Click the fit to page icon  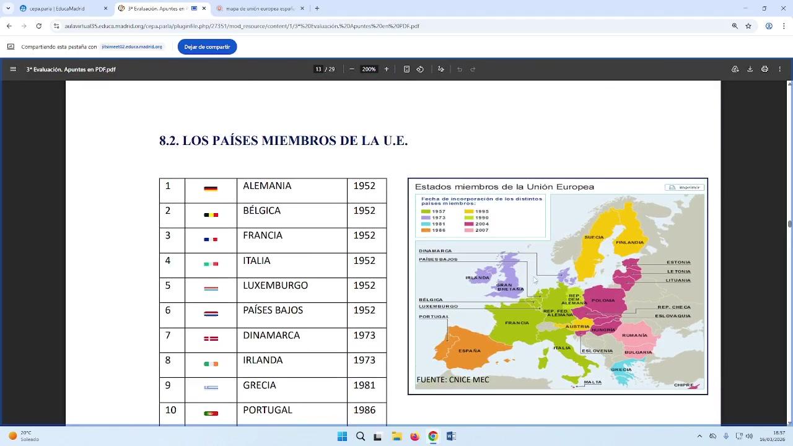406,69
